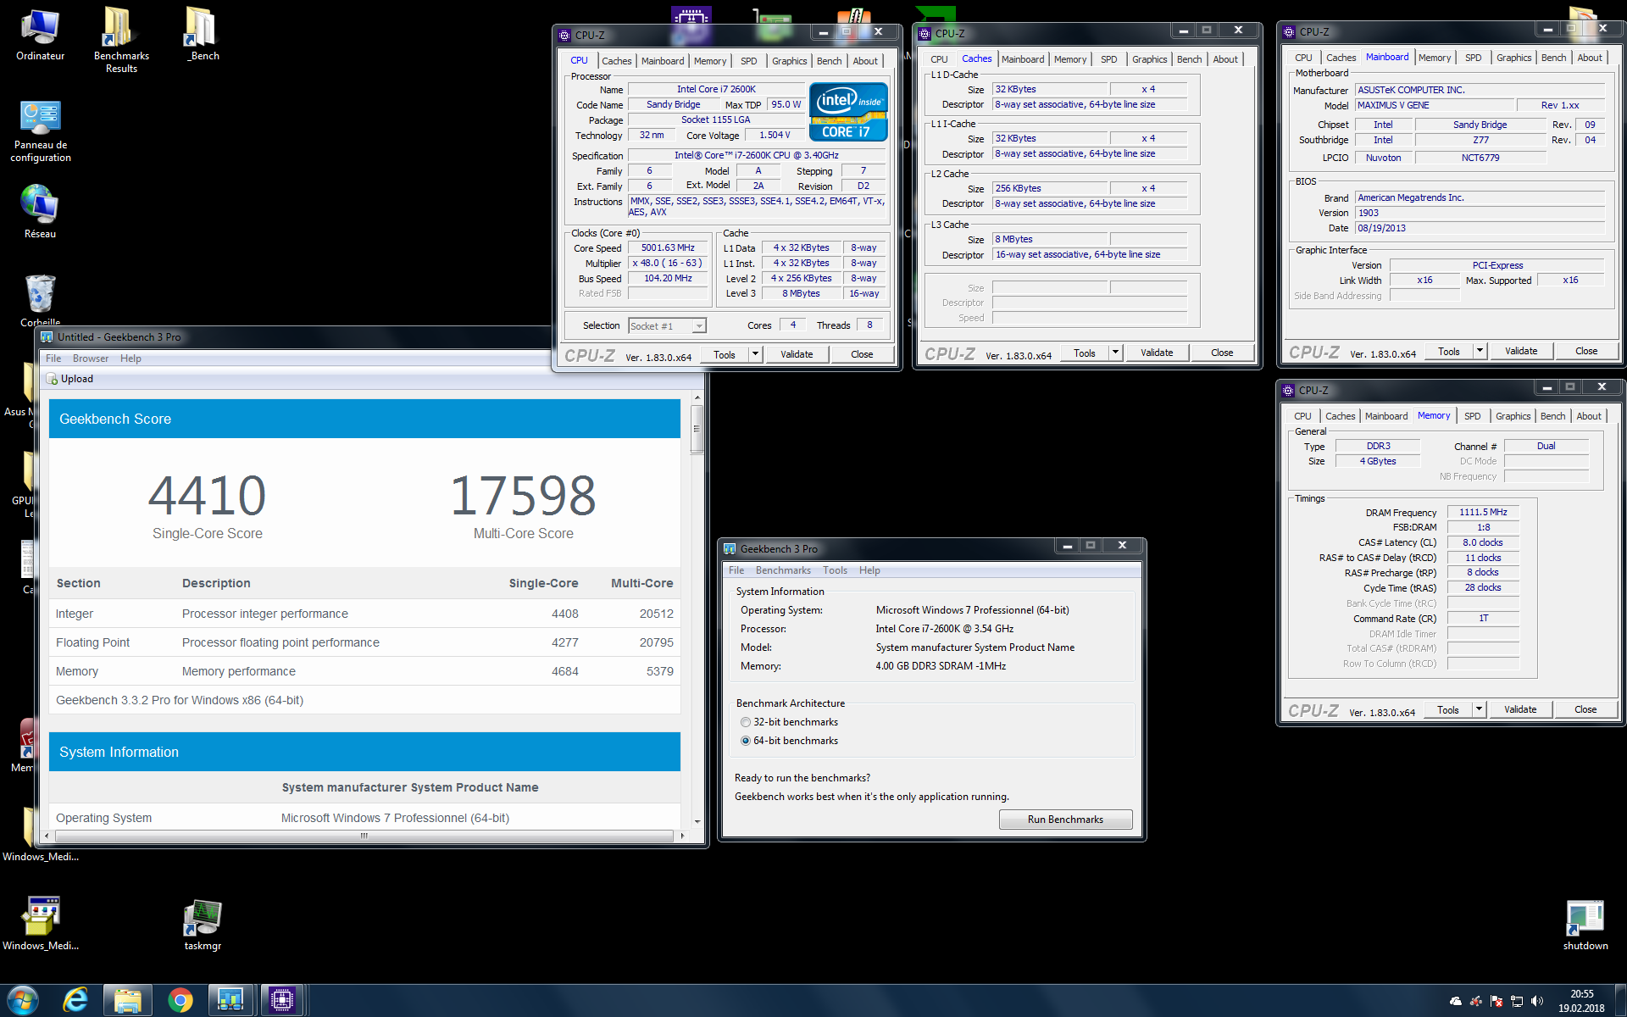Click the Intel Core i7 logo
Viewport: 1627px width, 1017px height.
848,111
